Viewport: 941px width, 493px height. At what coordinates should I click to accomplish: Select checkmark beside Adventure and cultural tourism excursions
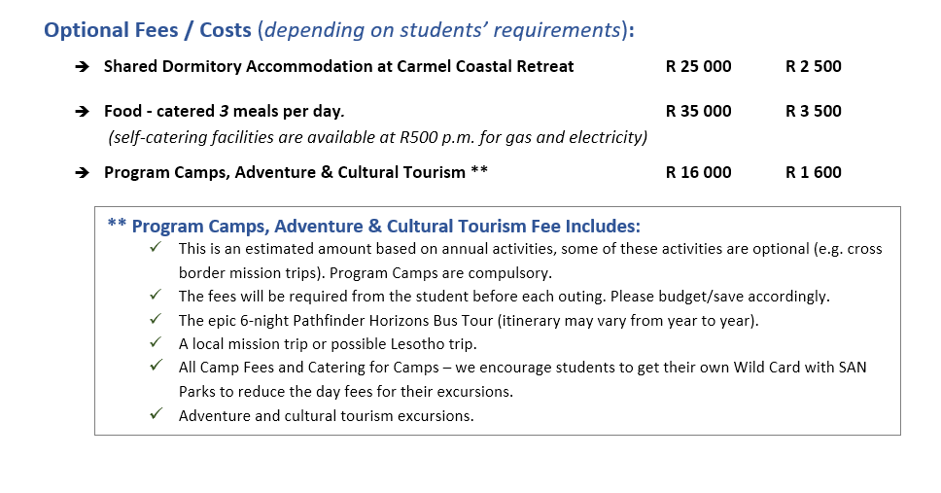(x=156, y=414)
